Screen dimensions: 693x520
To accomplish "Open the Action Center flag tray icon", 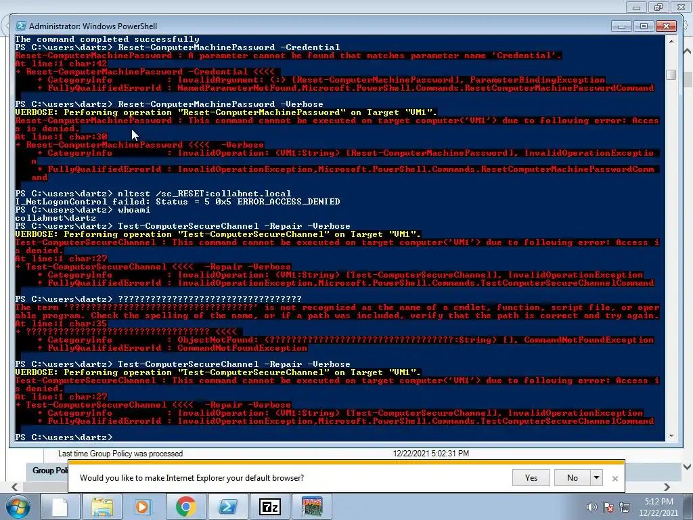I will (608, 507).
